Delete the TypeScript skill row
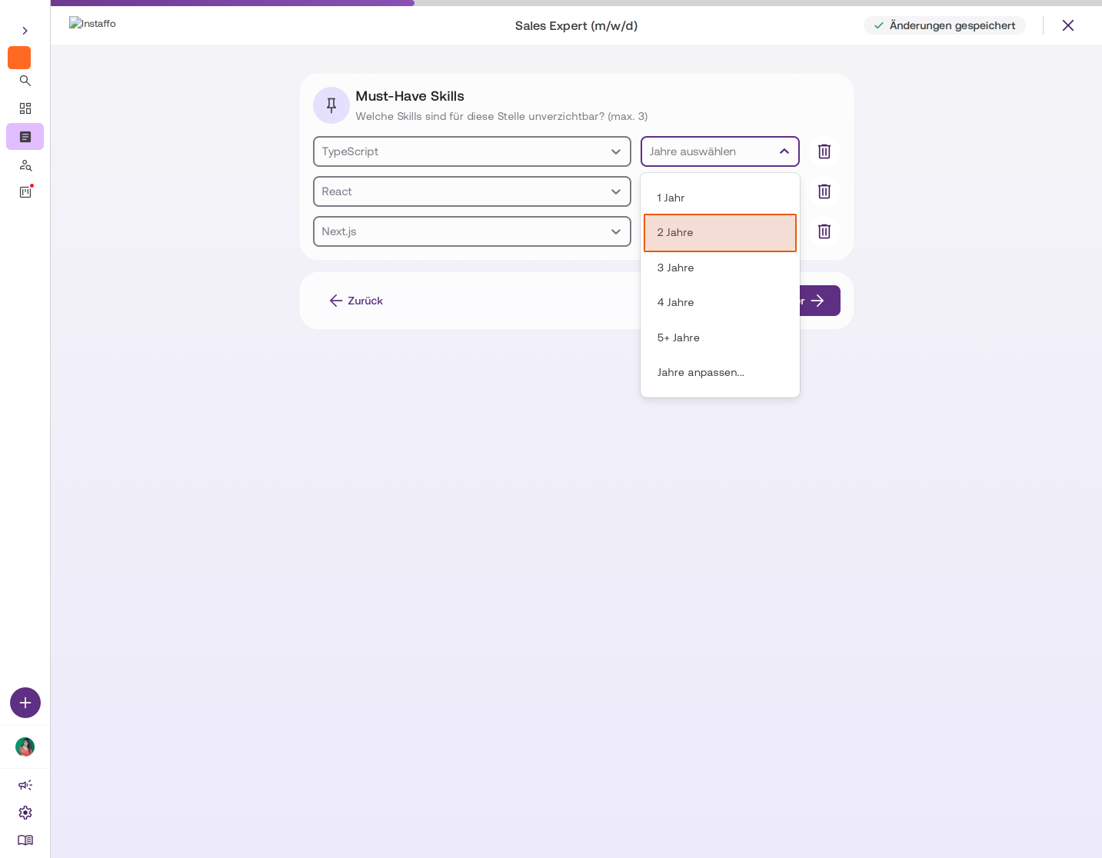Image resolution: width=1102 pixels, height=858 pixels. (x=824, y=151)
